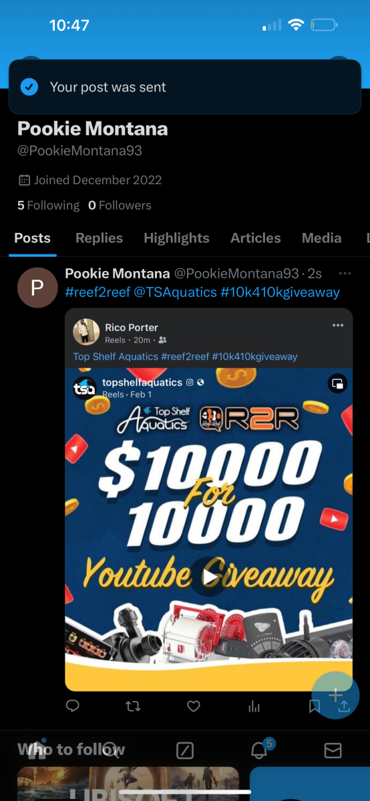Switch to the Replies tab
The height and width of the screenshot is (801, 370).
point(99,238)
